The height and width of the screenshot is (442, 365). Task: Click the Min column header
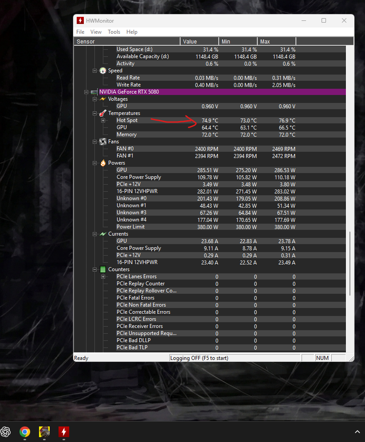coord(238,41)
